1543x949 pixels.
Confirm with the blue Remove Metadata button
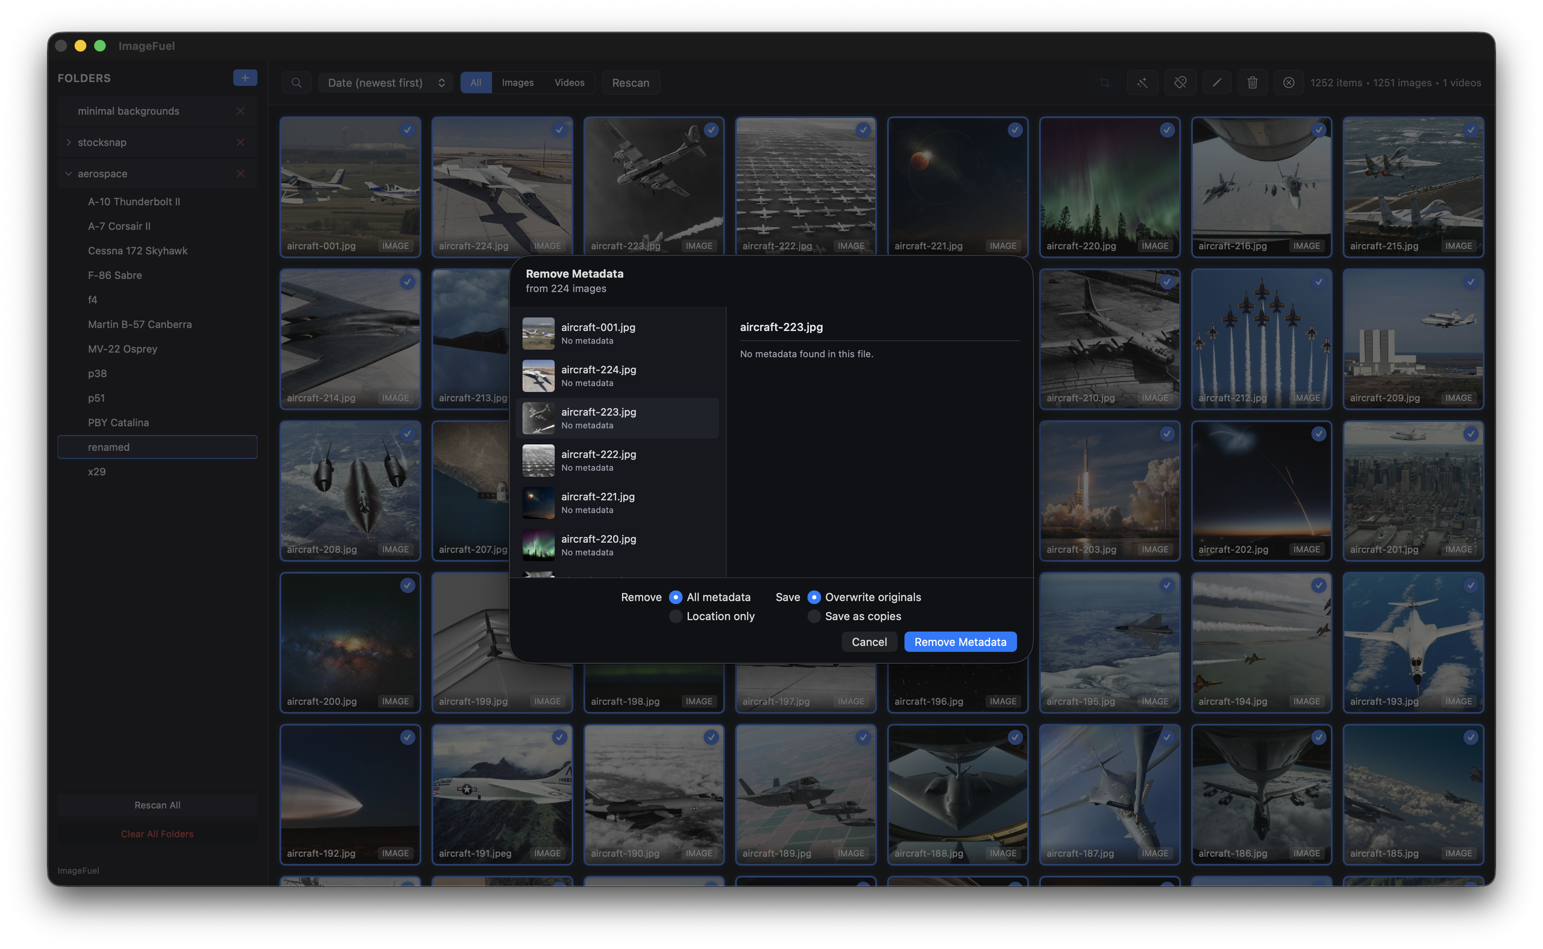point(960,642)
